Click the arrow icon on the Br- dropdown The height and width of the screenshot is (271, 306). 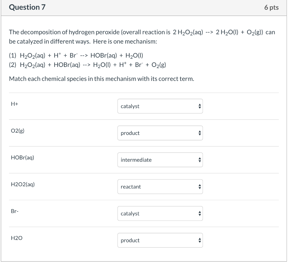pyautogui.click(x=199, y=213)
